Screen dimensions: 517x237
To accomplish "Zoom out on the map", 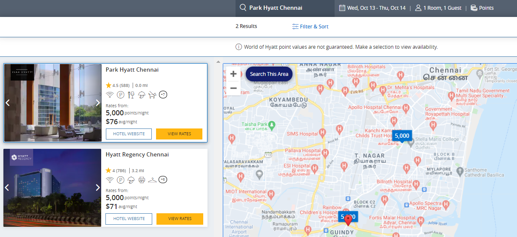I will coord(233,88).
